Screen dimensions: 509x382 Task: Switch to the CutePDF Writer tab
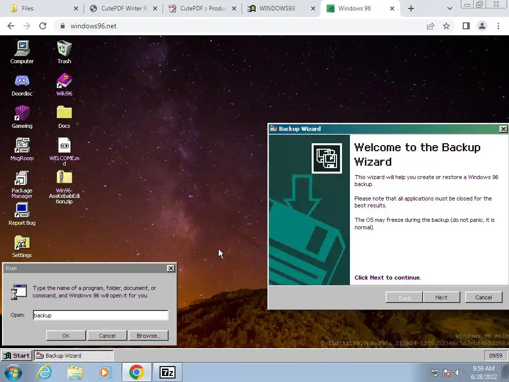(123, 8)
